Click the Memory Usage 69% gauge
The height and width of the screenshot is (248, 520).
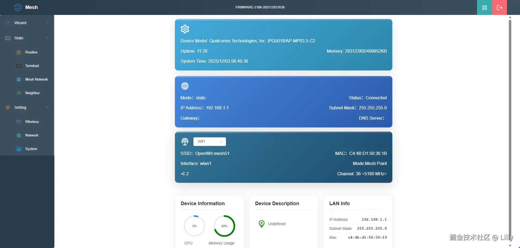coord(224,226)
